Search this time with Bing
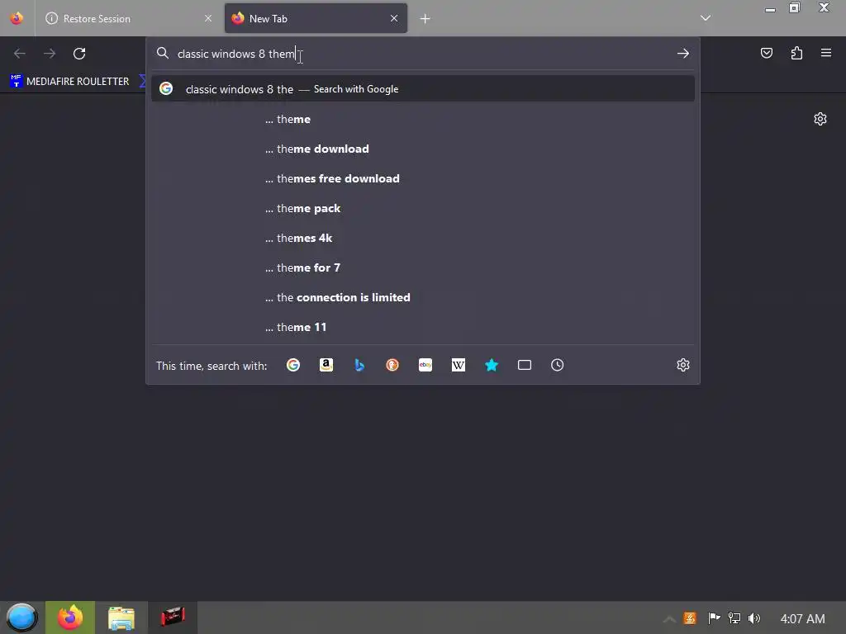The width and height of the screenshot is (846, 634). click(x=359, y=365)
